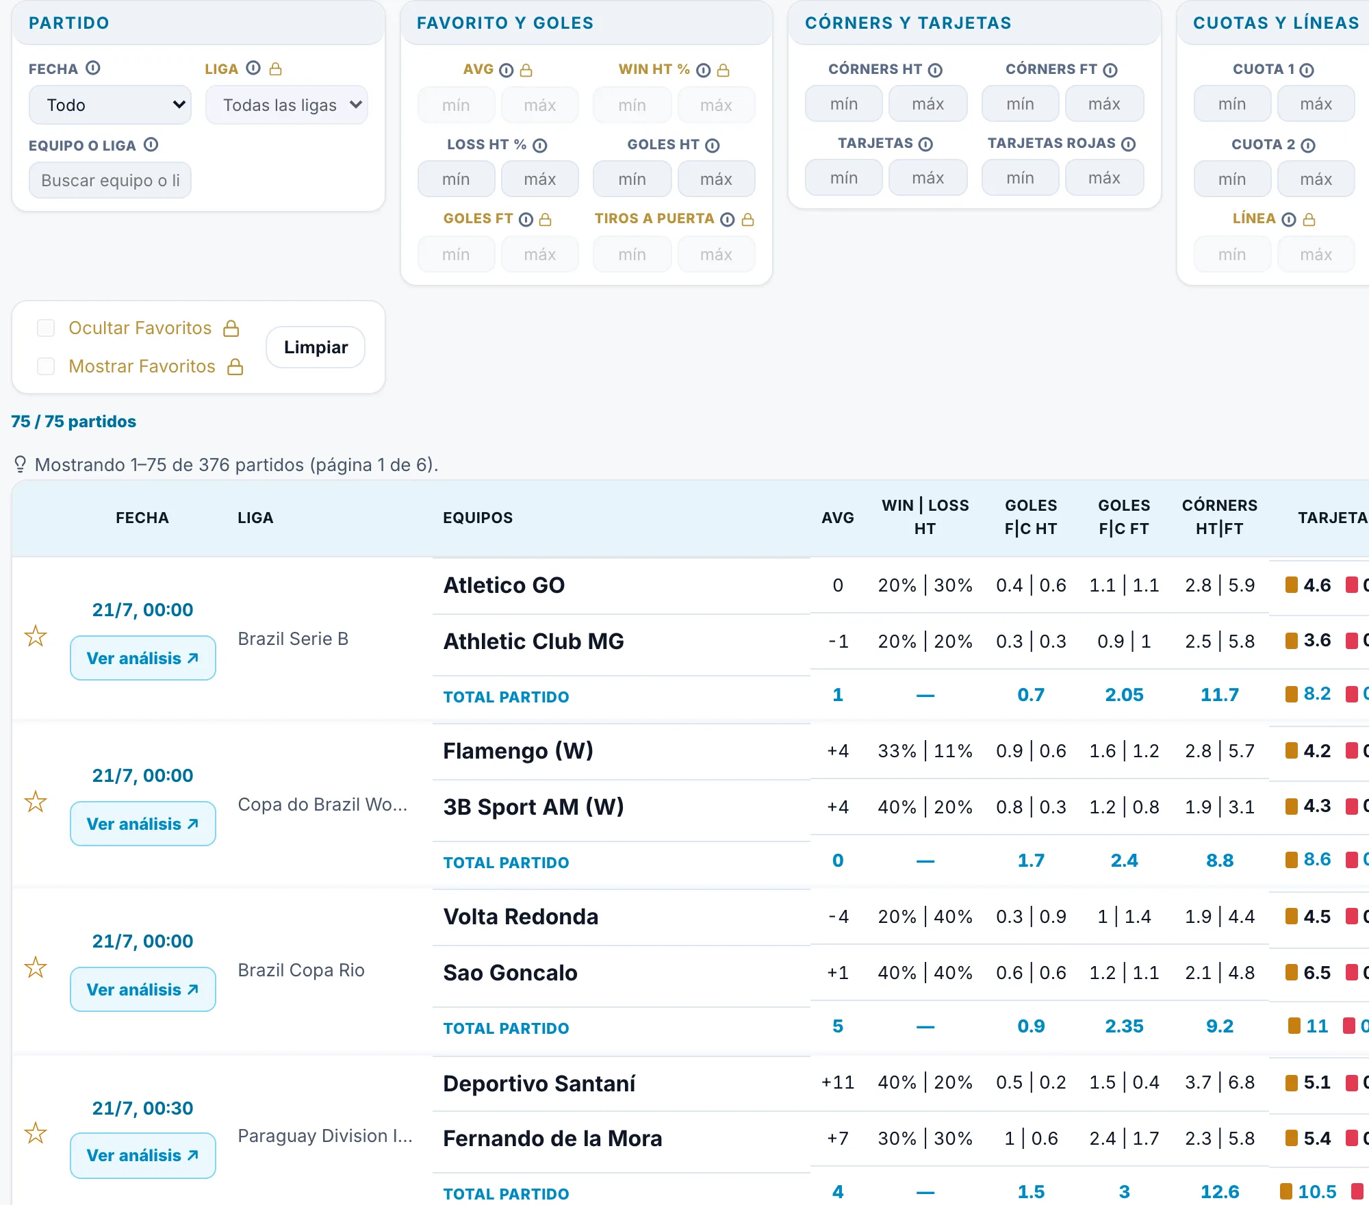This screenshot has height=1205, width=1369.
Task: Click the Buscar equipo o liga search field
Action: click(x=110, y=180)
